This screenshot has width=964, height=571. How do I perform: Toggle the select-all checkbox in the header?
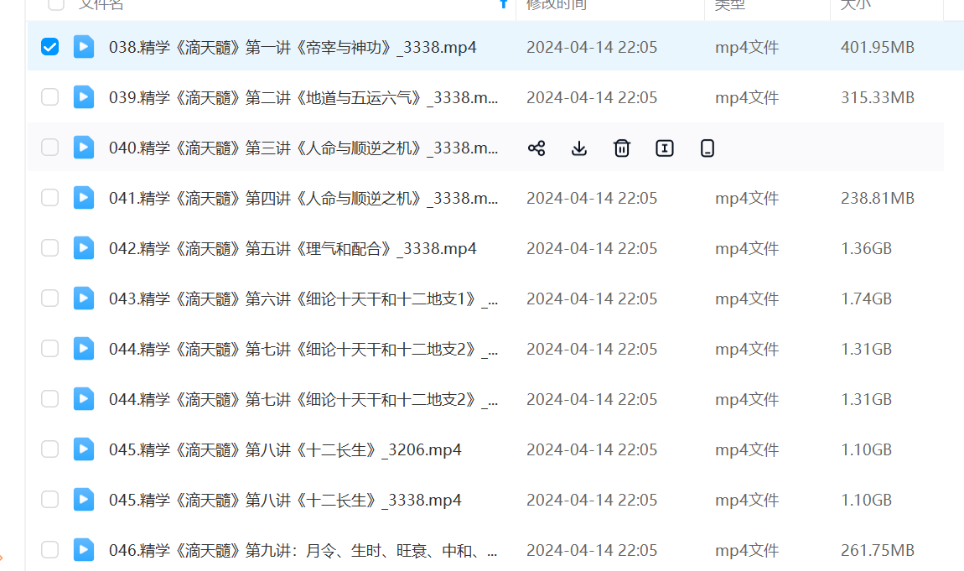tap(56, 4)
